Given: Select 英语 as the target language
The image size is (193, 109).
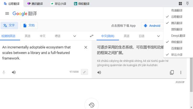Looking at the screenshot, I should (127, 36).
